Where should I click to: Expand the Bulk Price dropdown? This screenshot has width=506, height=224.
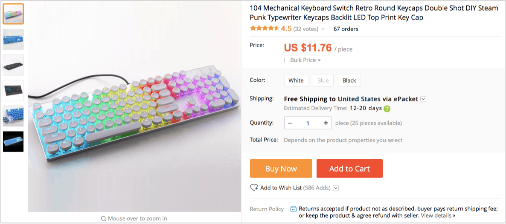coord(305,60)
